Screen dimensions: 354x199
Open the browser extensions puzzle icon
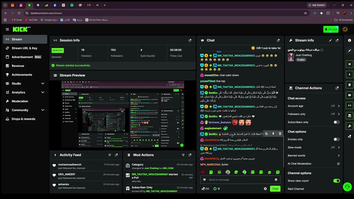click(328, 13)
